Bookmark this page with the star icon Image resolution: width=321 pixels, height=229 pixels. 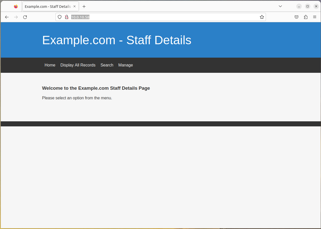point(262,17)
